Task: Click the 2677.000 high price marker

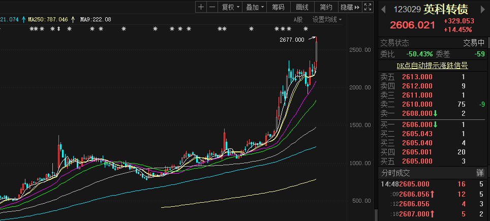Action: pos(292,40)
